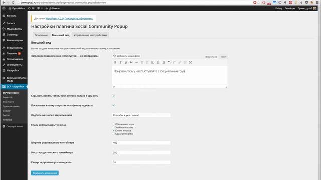Open 'Добавить' menu in admin bar
Viewport: 321px width, 180px height.
coord(52,8)
